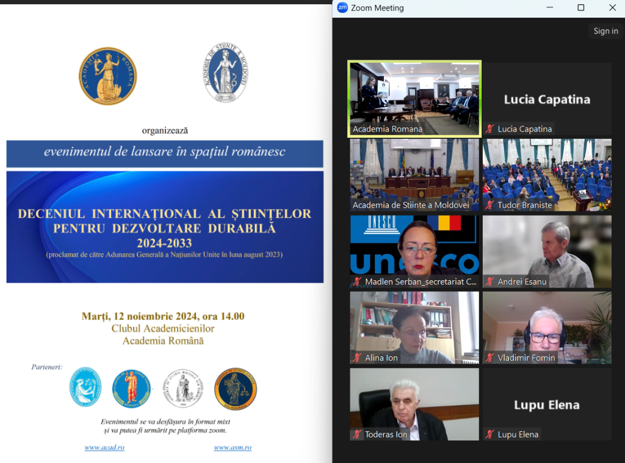Open the www.asm.ro link
625x463 pixels.
232,448
